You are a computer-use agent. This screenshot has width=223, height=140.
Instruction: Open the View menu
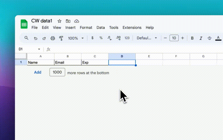click(57, 28)
